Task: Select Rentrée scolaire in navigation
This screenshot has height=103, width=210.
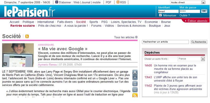Action: pyautogui.click(x=23, y=26)
